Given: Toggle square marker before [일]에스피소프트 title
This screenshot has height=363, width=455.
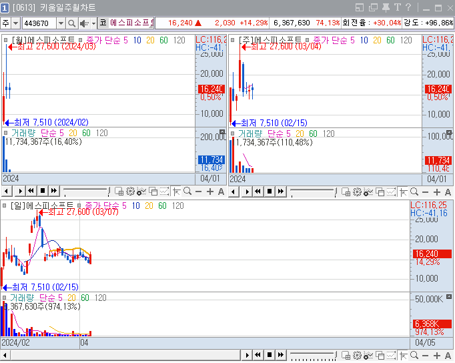Looking at the screenshot, I should [5, 206].
